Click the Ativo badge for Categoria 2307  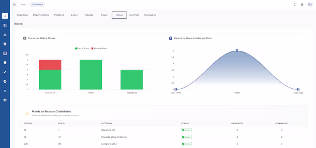[186, 144]
